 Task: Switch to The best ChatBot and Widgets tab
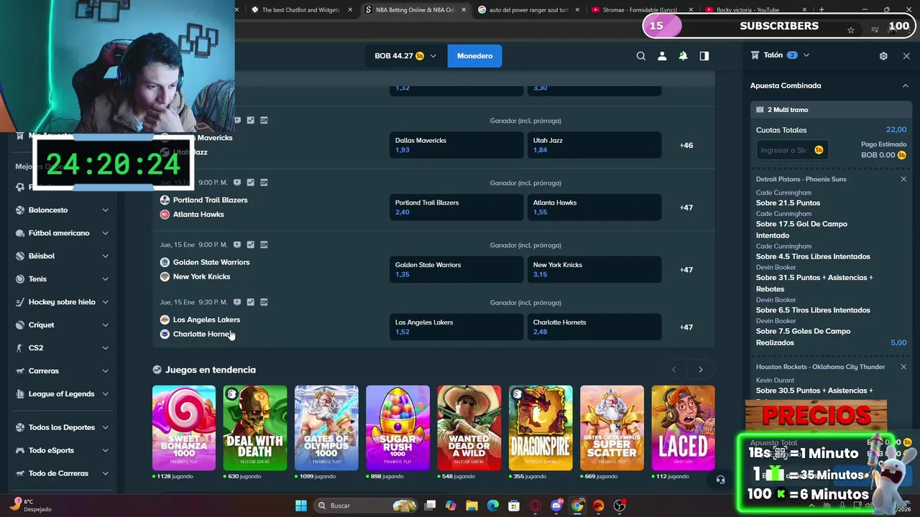pos(300,10)
